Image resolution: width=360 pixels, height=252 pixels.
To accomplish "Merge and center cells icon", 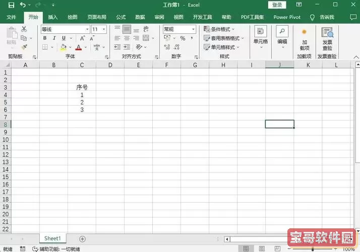I will coord(146,38).
